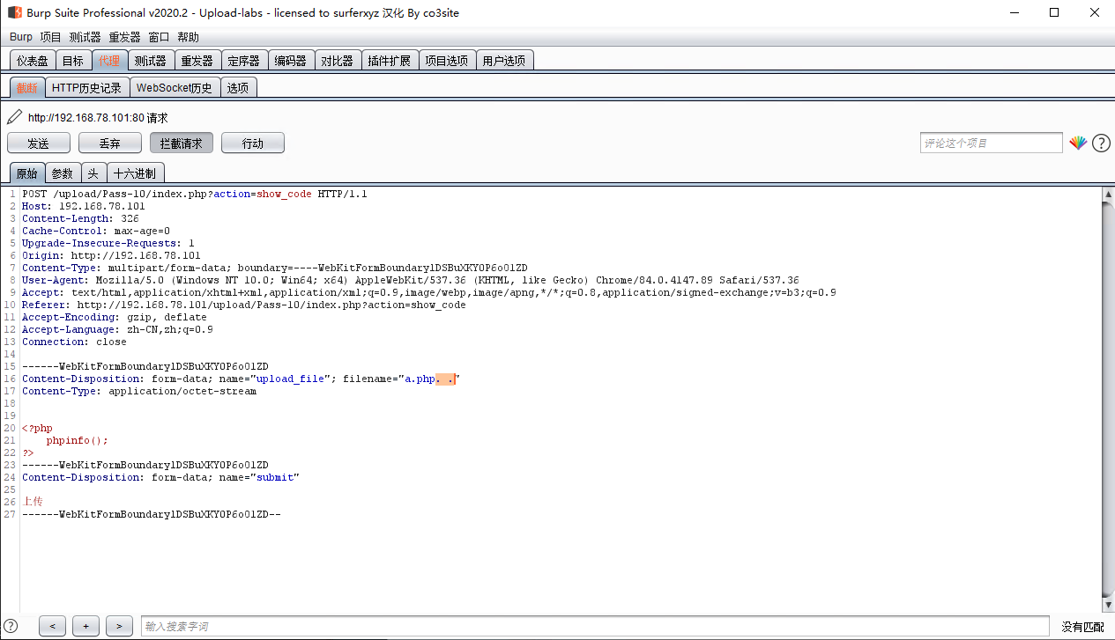Click the pencil edit icon beside the request URL
This screenshot has width=1115, height=640.
click(14, 116)
